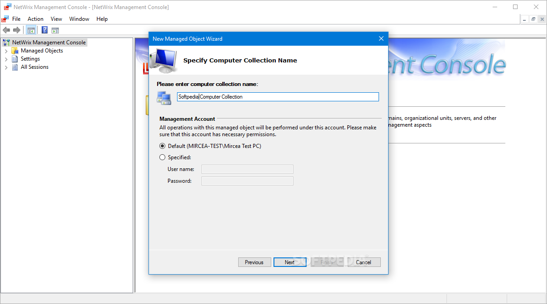Screen dimensions: 547x304
Task: Click the Managed Objects folder icon
Action: pos(15,51)
